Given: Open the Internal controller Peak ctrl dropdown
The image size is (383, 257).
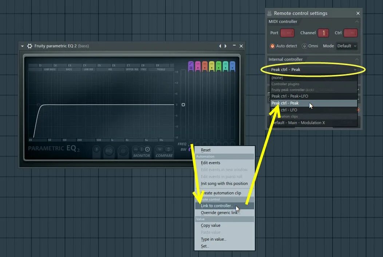Looking at the screenshot, I should click(x=313, y=70).
